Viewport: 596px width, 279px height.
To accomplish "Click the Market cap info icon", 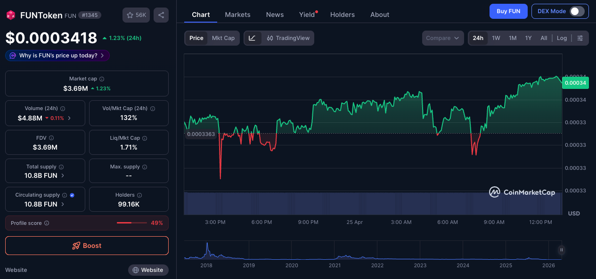I will (x=102, y=79).
